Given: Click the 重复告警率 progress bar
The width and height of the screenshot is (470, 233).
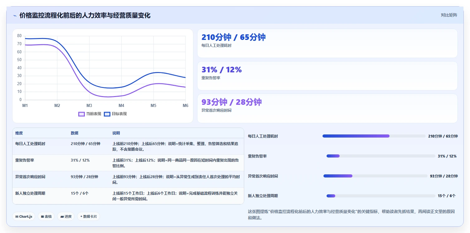Looking at the screenshot, I should click(381, 156).
